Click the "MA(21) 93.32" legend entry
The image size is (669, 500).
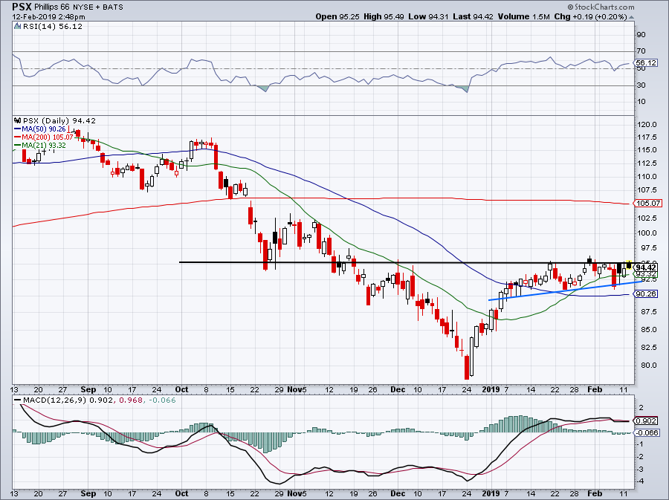point(44,146)
